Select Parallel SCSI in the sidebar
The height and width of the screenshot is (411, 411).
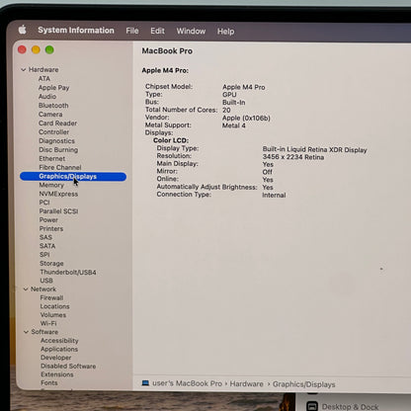tap(58, 211)
